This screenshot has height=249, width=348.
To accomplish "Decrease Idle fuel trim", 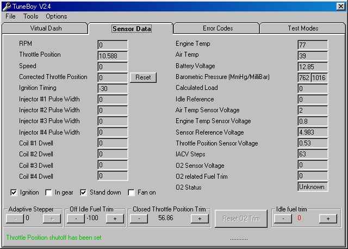I will pos(283,219).
